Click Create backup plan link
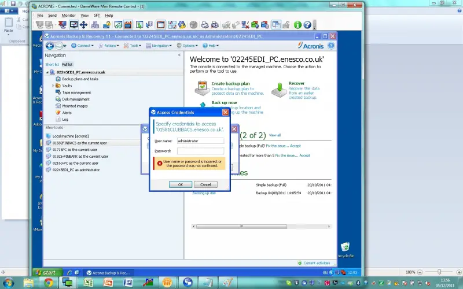This screenshot has height=289, width=463. click(230, 84)
